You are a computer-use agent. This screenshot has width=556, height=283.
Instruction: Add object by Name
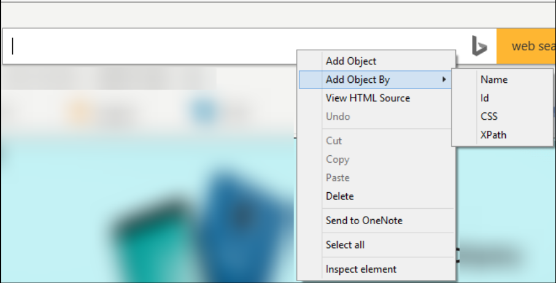coord(494,79)
